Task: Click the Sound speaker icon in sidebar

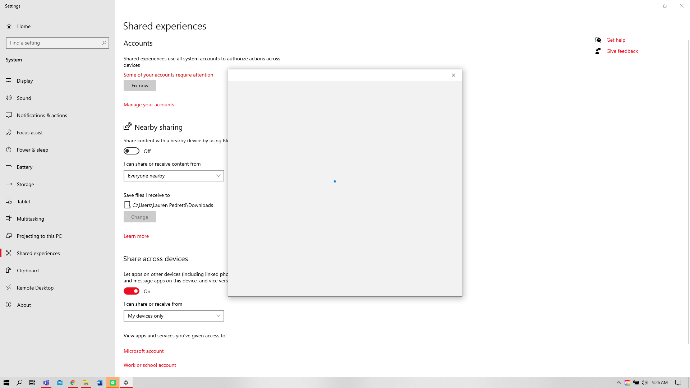Action: pos(9,98)
